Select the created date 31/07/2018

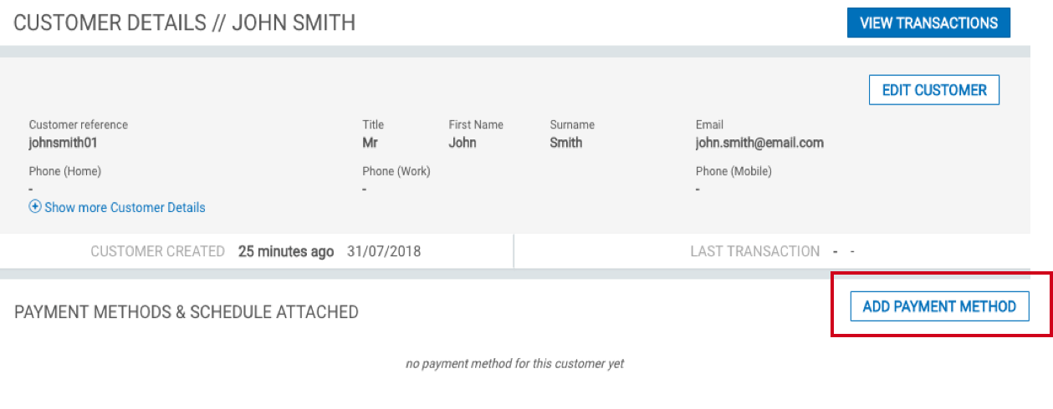384,251
